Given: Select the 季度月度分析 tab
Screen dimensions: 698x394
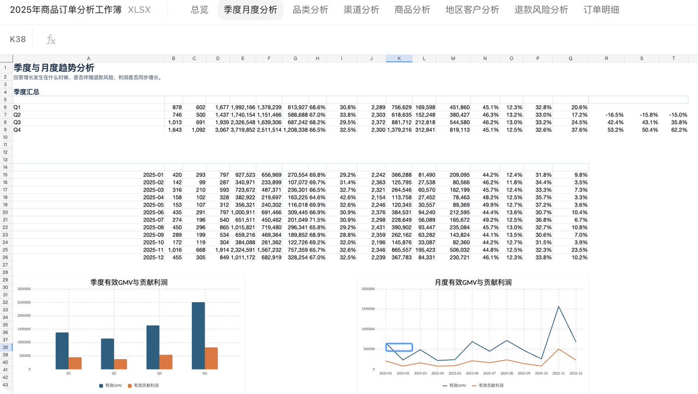Looking at the screenshot, I should pyautogui.click(x=251, y=10).
